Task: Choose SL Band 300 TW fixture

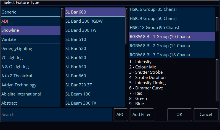Action: tap(95, 30)
